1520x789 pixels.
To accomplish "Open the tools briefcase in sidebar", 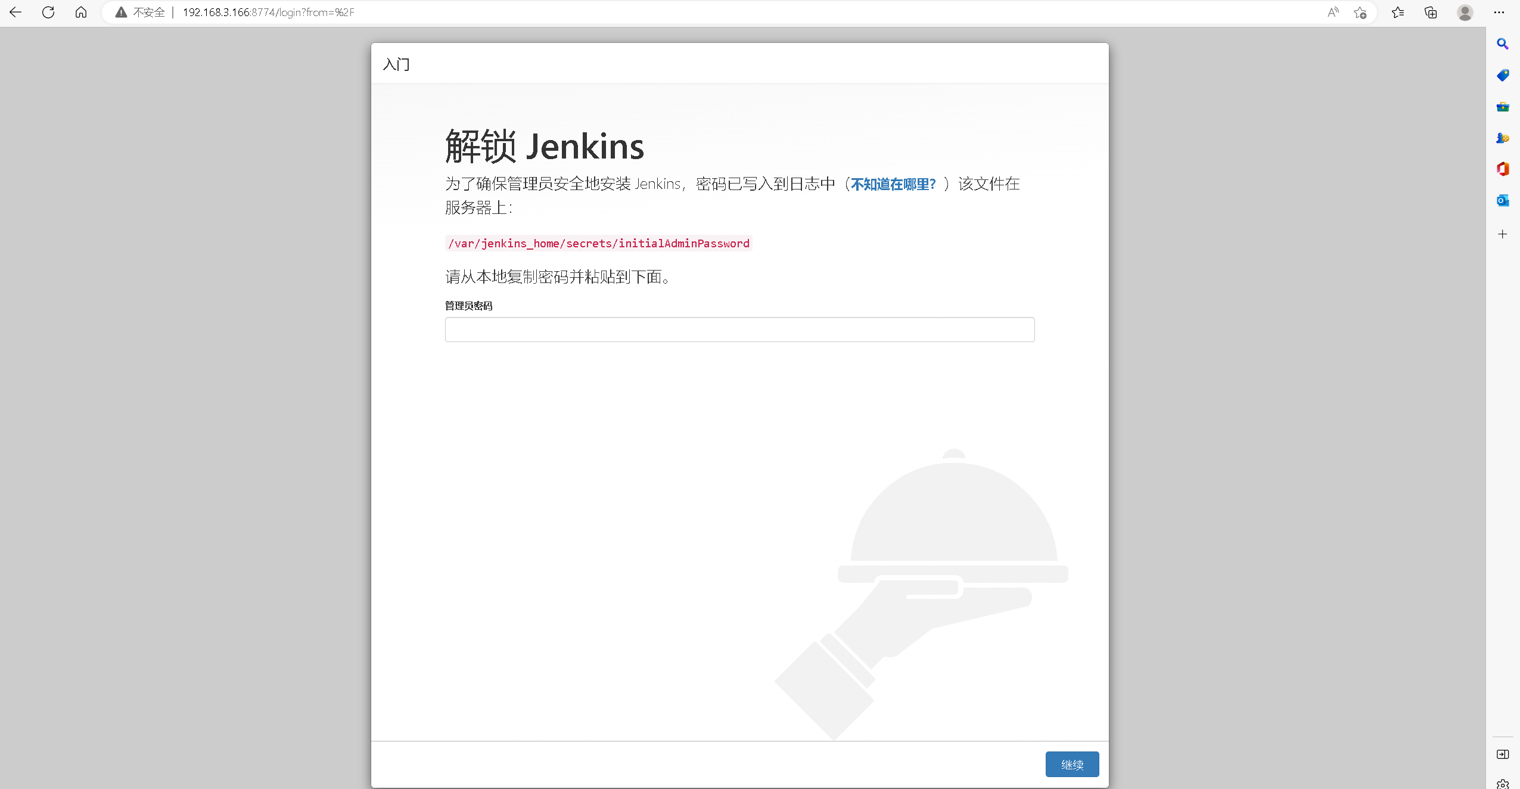I will (x=1502, y=107).
